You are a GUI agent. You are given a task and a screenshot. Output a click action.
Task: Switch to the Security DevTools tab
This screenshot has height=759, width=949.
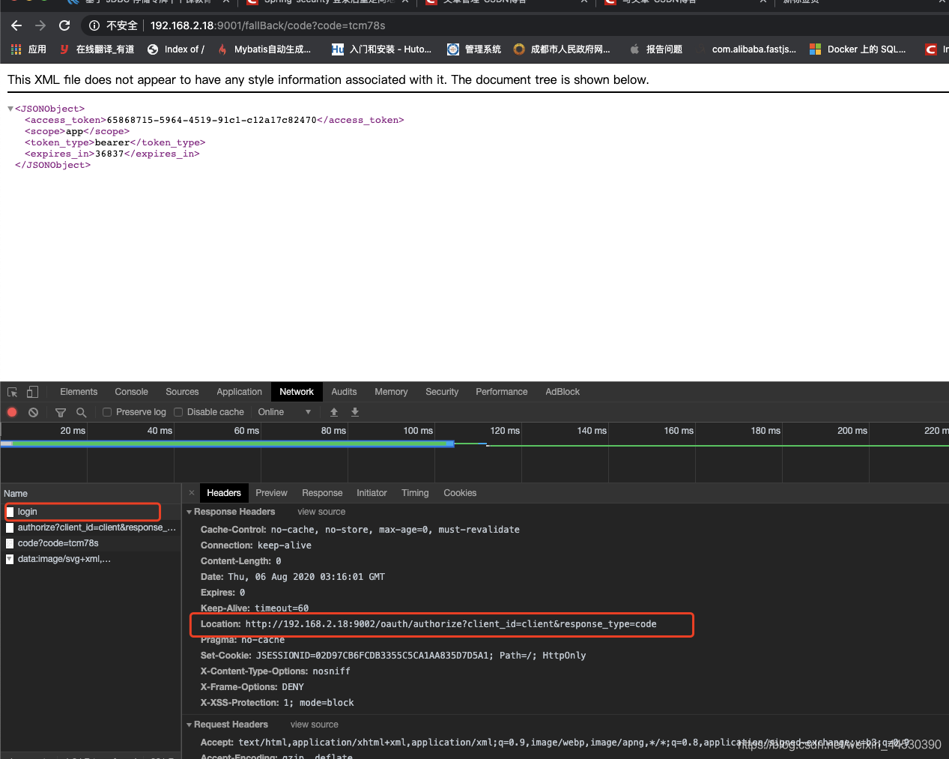pyautogui.click(x=442, y=392)
